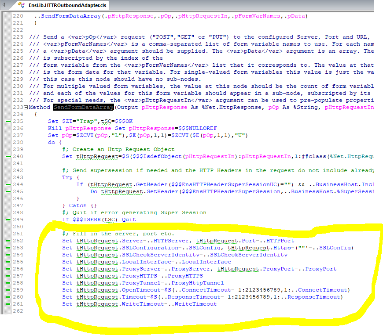This screenshot has width=383, height=335.
Task: Click the Catch keyword on line 247
Action: 77,205
